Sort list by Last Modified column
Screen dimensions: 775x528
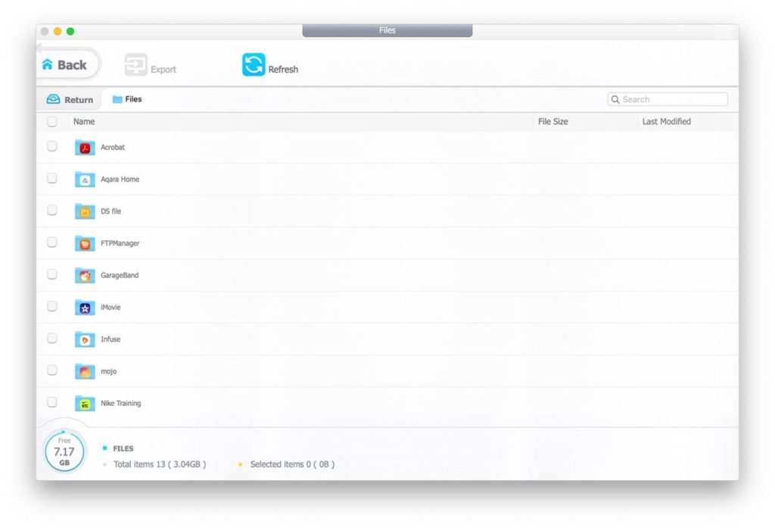click(x=666, y=121)
